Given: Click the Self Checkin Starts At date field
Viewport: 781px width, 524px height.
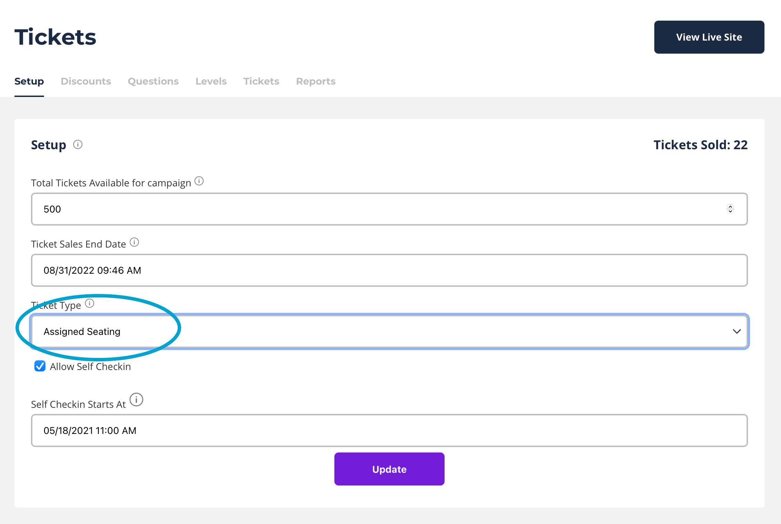Looking at the screenshot, I should (x=389, y=430).
